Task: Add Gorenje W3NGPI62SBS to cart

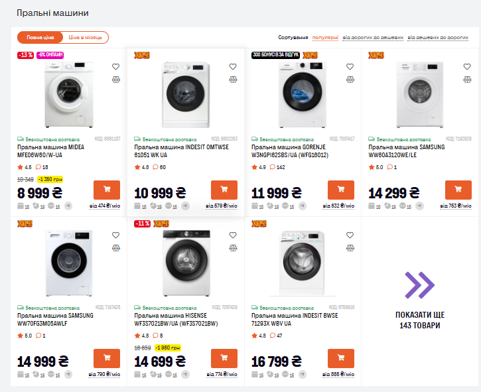Action: (340, 190)
